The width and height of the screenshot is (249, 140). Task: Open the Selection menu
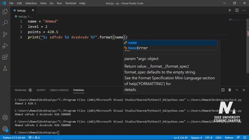[x=31, y=3]
